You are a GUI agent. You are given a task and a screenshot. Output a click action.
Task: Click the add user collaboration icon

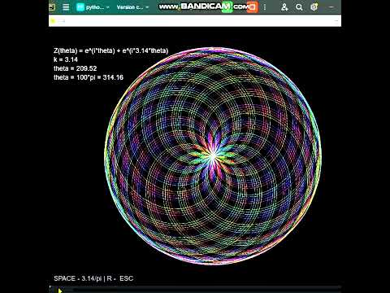(x=284, y=7)
